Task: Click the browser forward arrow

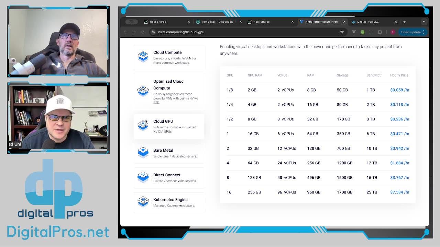Action: [134, 32]
